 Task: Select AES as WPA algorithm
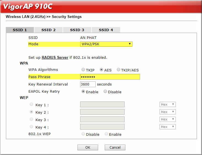(x=101, y=70)
